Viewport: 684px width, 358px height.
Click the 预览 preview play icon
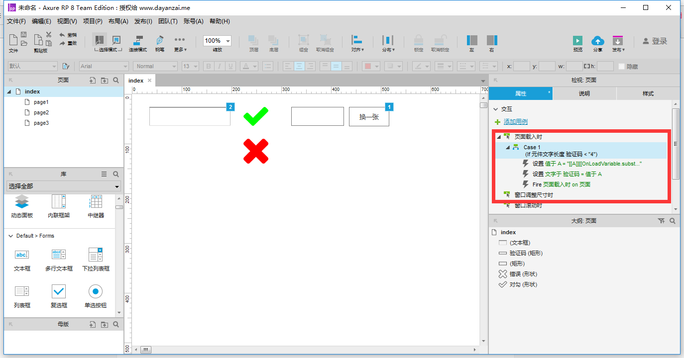coord(577,41)
